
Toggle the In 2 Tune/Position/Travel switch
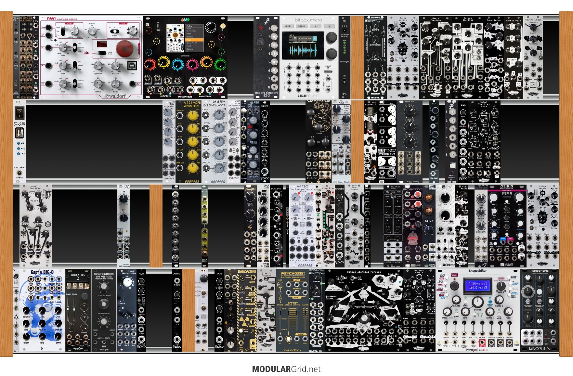click(74, 66)
